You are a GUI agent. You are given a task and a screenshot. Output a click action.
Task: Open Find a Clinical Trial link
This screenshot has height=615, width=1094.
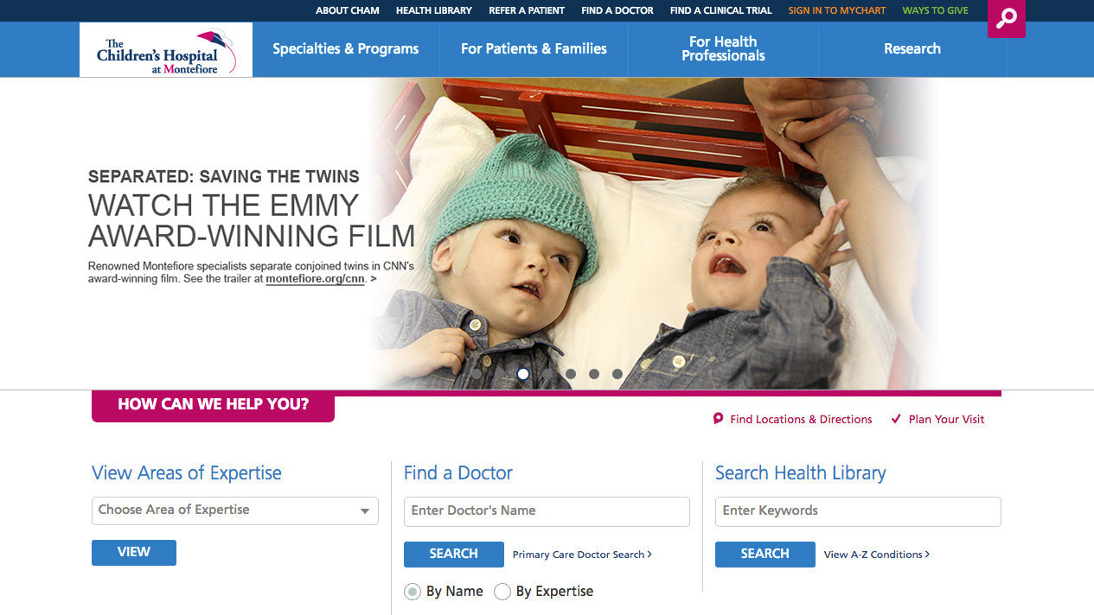tap(721, 10)
